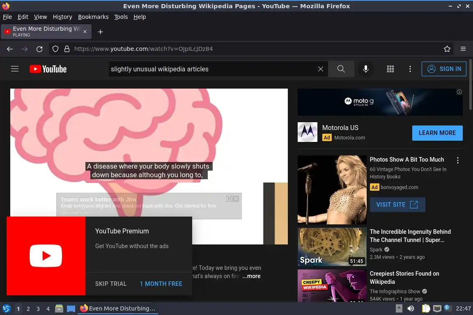Close the Jira overlay ad
Screen dimensions: 473x315
pos(236,199)
